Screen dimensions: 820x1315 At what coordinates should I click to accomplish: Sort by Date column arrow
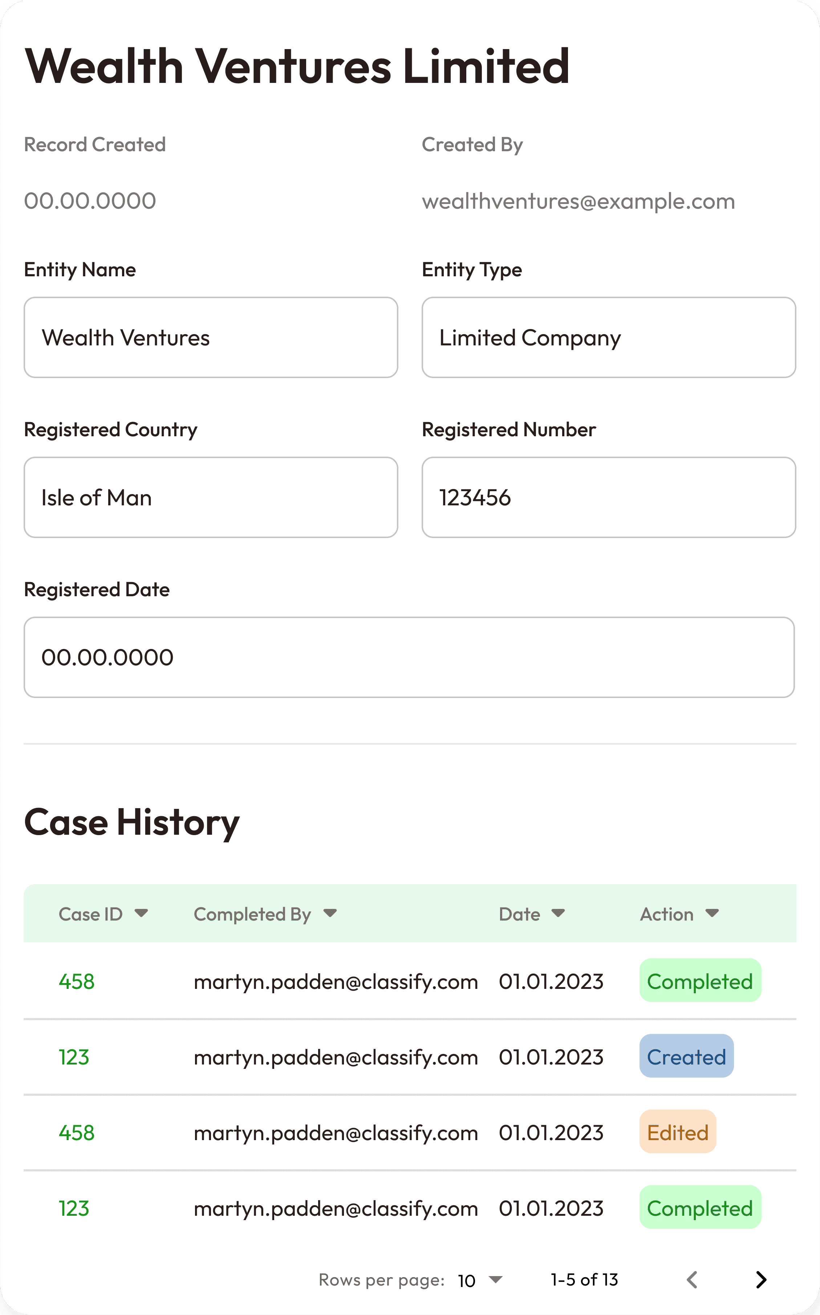point(558,913)
